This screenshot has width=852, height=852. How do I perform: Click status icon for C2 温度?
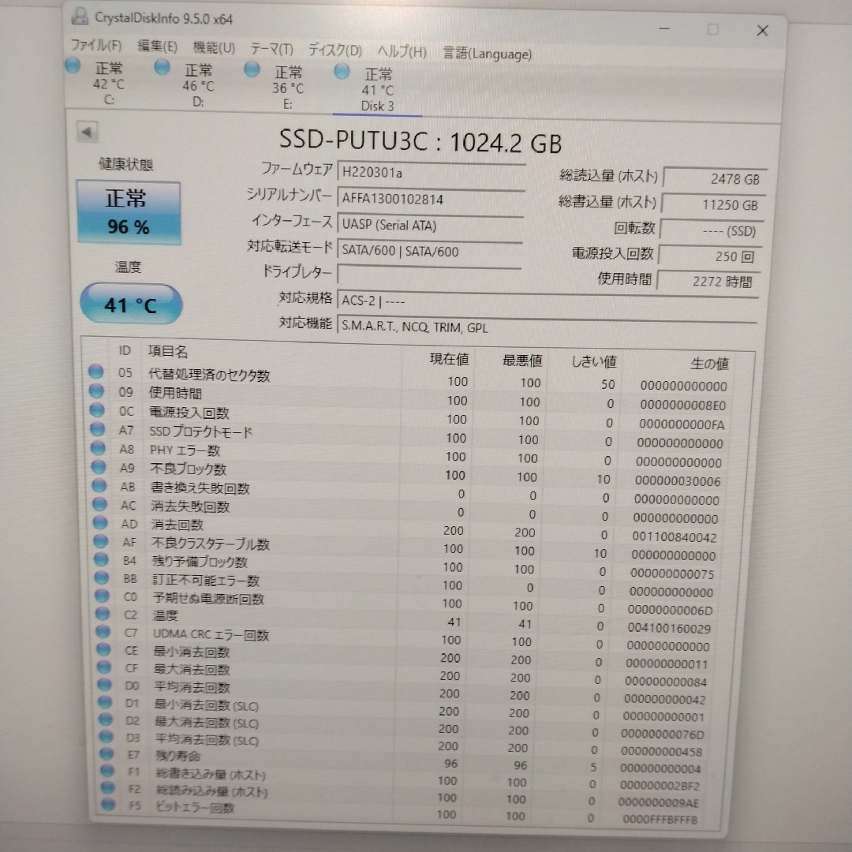click(103, 614)
